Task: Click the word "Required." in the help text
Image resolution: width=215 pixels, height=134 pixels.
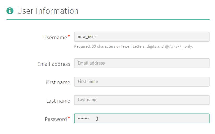Action: (82, 46)
